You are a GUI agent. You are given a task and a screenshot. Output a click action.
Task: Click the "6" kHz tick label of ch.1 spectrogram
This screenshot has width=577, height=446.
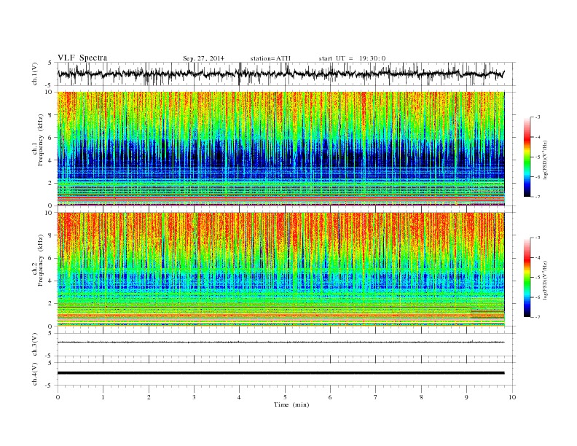point(51,138)
